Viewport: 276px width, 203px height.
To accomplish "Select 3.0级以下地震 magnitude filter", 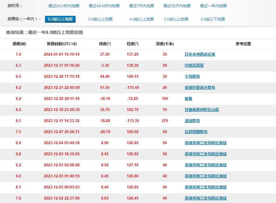I will 213,19.
